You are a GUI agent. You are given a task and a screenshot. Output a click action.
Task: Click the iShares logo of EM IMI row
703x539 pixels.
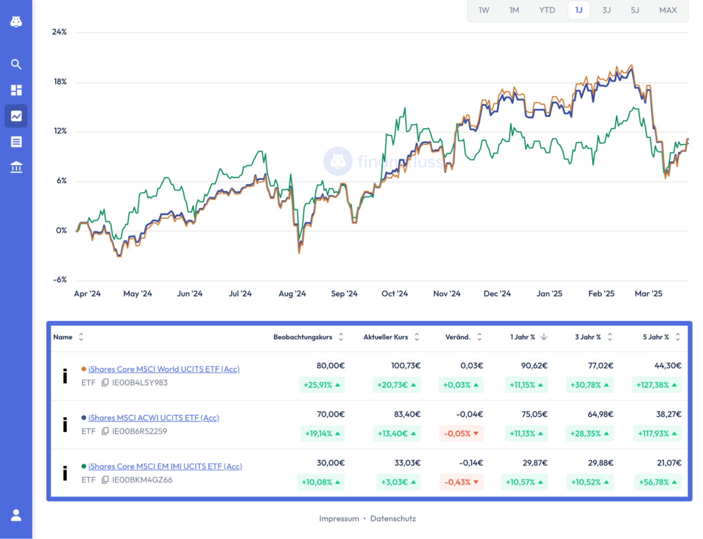(65, 473)
